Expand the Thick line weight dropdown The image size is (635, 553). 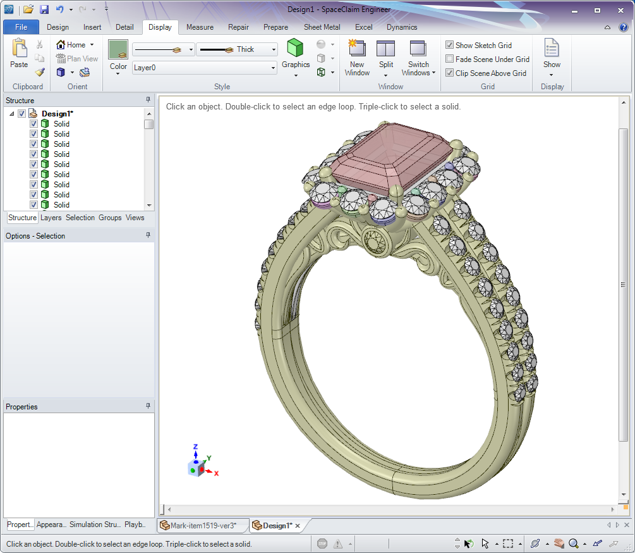[274, 49]
